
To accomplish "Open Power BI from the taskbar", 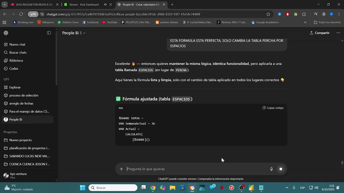I will (251, 188).
